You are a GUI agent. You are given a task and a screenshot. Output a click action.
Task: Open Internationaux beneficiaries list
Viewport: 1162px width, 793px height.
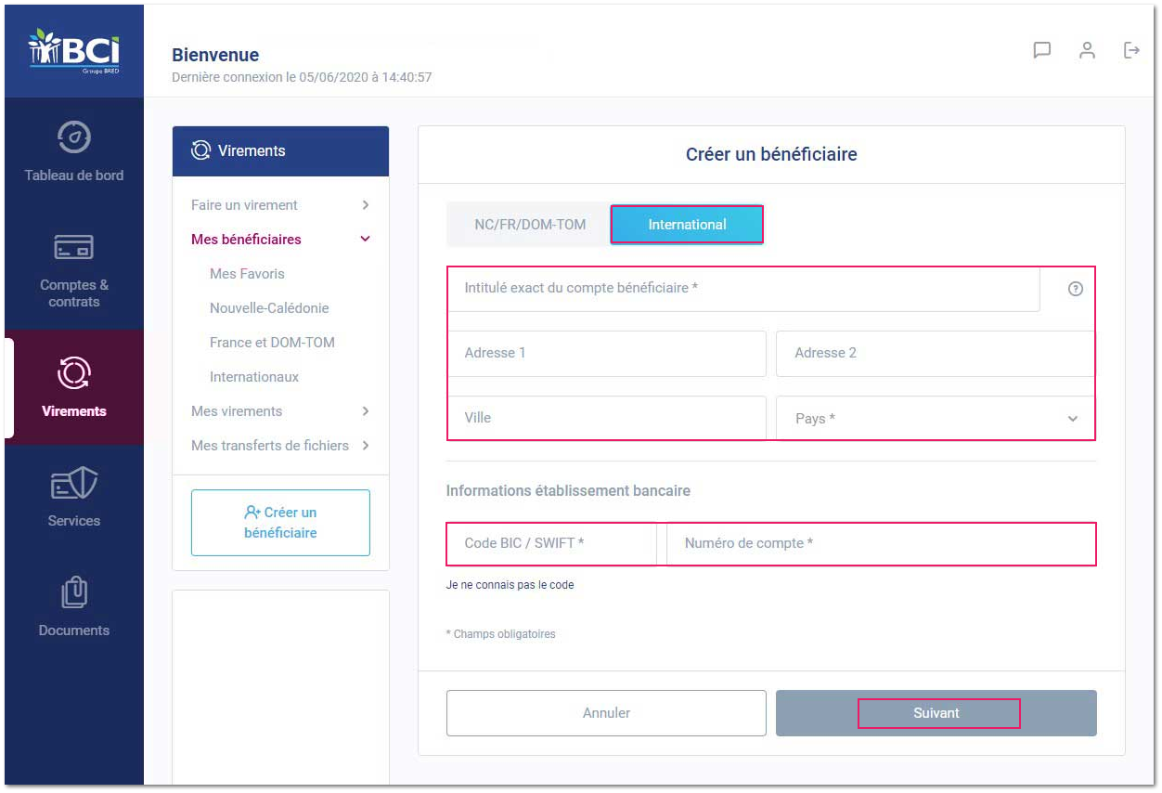(254, 377)
